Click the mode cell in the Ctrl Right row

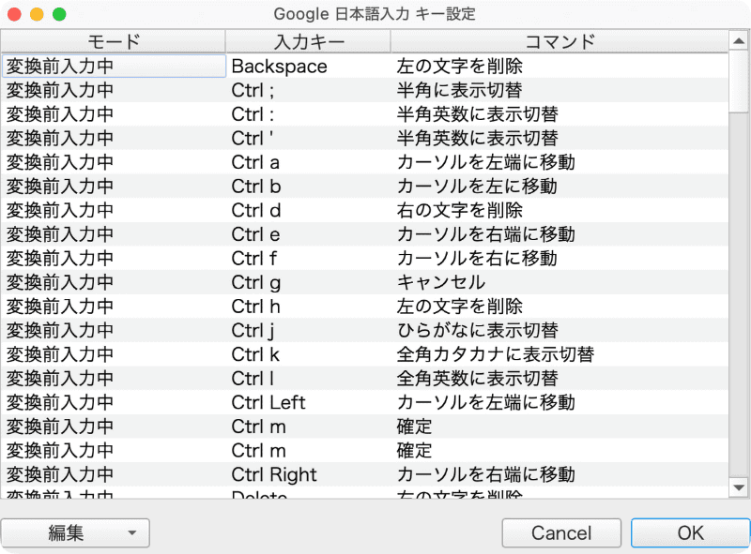[x=114, y=474]
